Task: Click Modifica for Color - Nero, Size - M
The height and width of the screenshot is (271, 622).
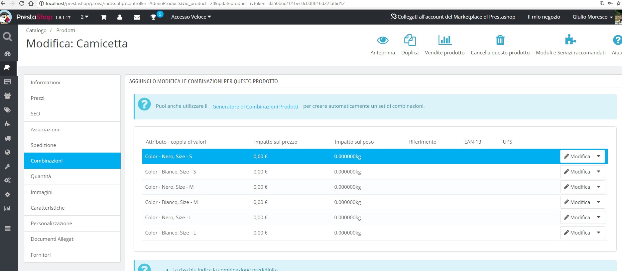Action: 577,187
